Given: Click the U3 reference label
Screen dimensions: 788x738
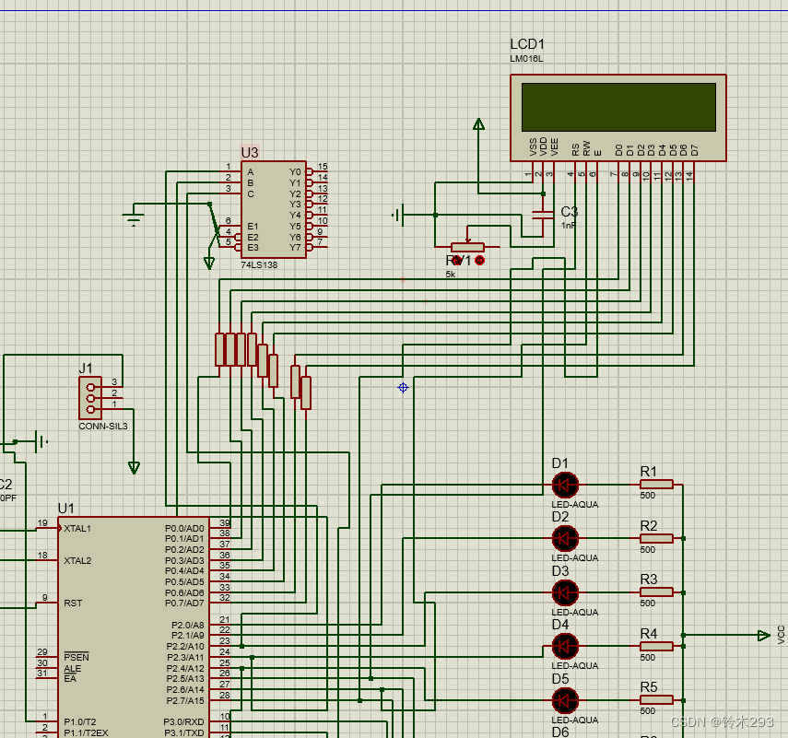Looking at the screenshot, I should click(x=250, y=152).
